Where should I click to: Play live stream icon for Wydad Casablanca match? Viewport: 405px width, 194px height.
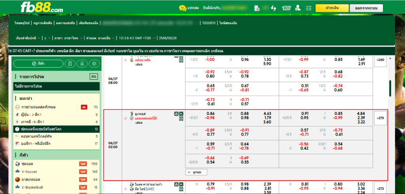pyautogui.click(x=181, y=184)
